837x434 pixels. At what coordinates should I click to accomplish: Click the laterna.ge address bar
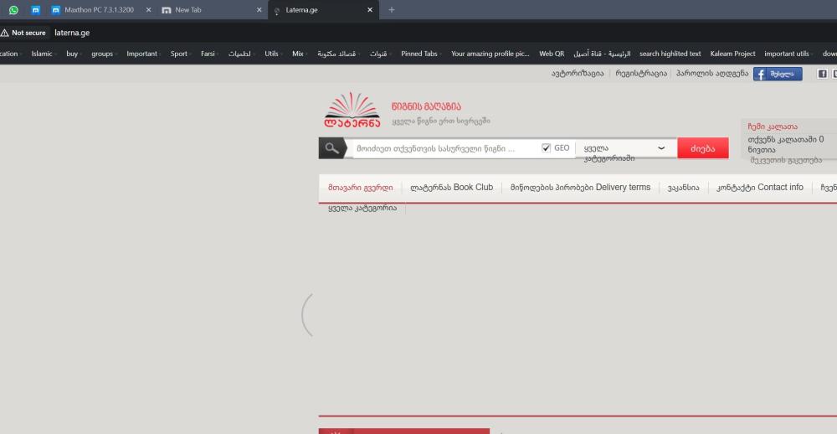coord(72,33)
